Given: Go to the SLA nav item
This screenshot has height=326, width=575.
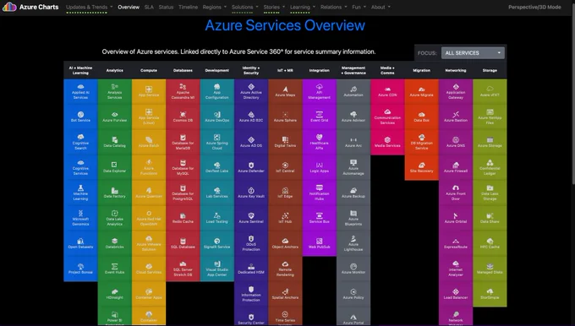Looking at the screenshot, I should 149,7.
